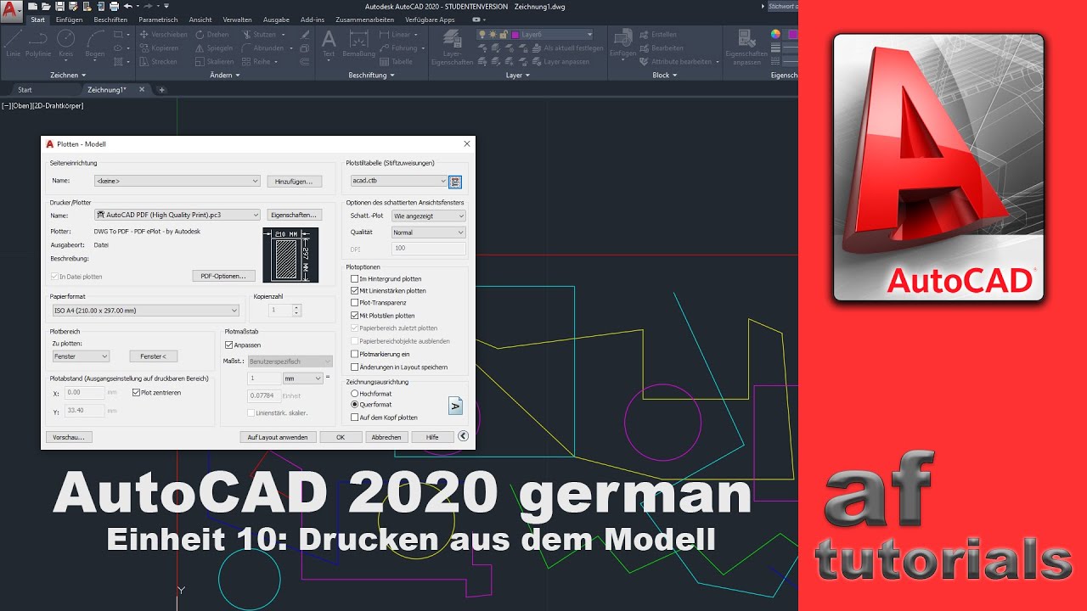Select Hochformat orientation
Image resolution: width=1087 pixels, height=611 pixels.
point(355,394)
